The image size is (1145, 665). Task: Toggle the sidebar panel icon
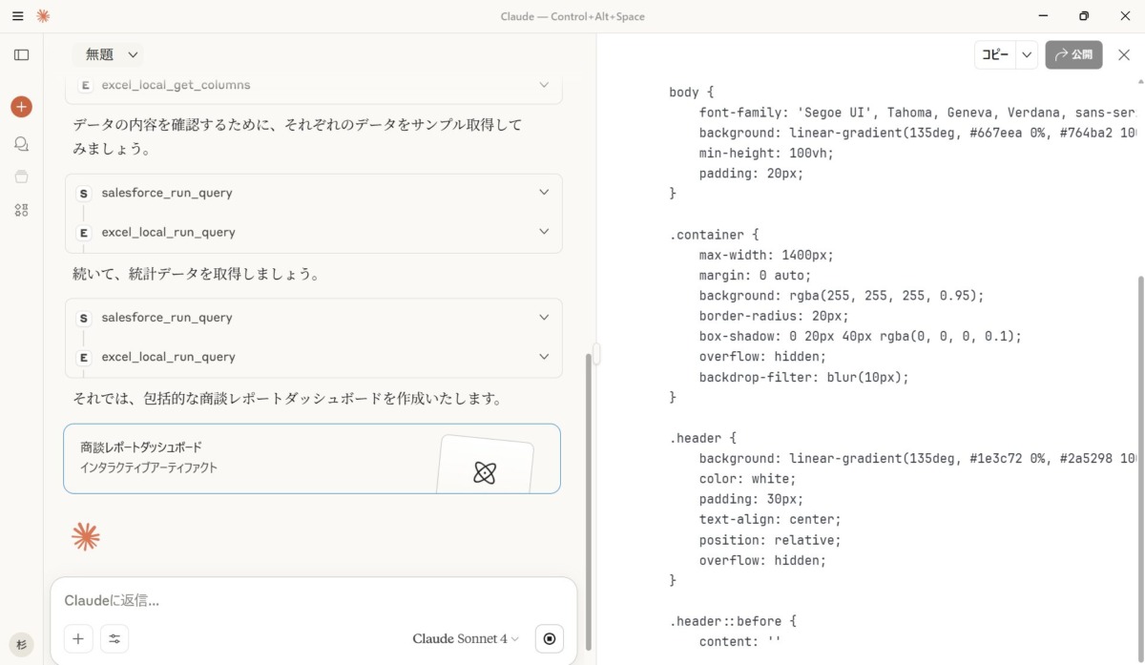[x=21, y=55]
